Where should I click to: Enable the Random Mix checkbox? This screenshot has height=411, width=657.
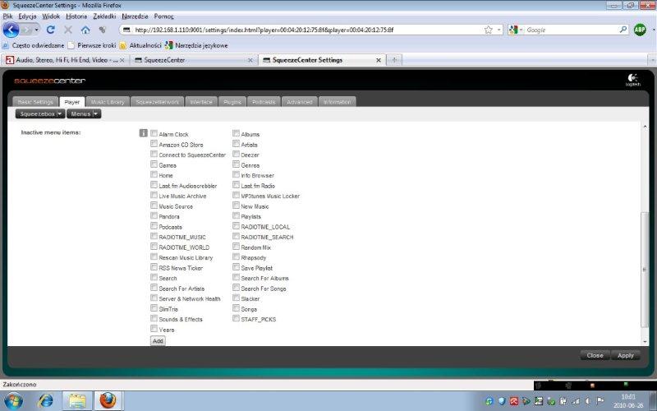pos(236,247)
